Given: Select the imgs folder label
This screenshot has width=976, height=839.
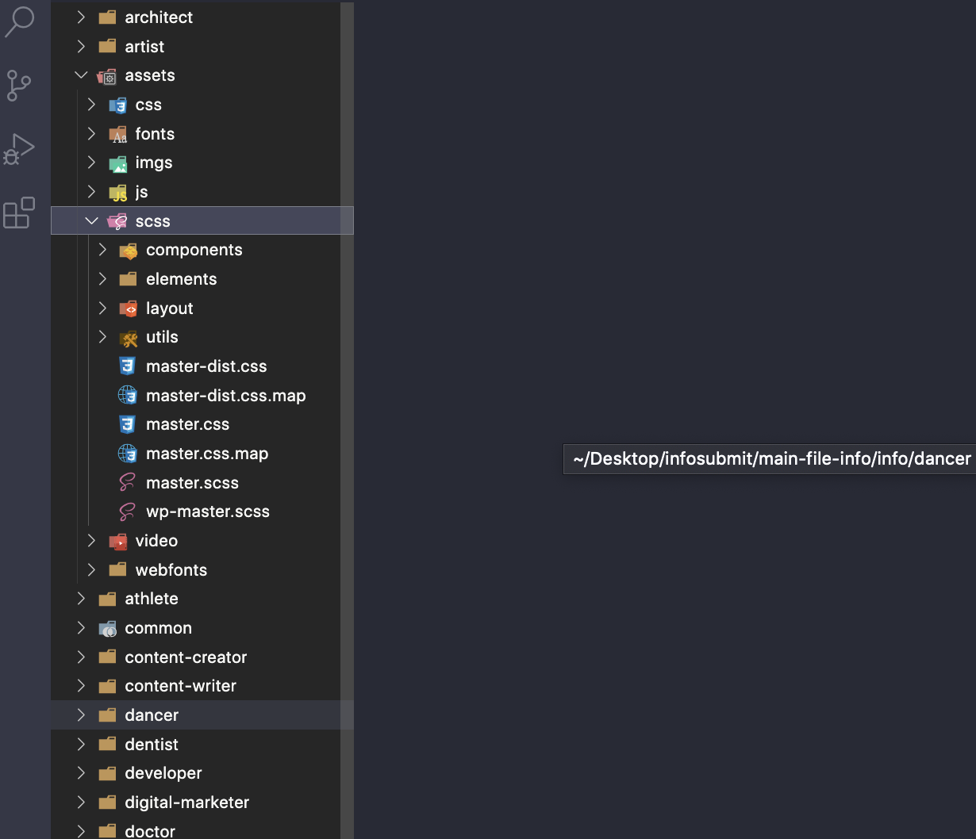Looking at the screenshot, I should click(x=154, y=163).
